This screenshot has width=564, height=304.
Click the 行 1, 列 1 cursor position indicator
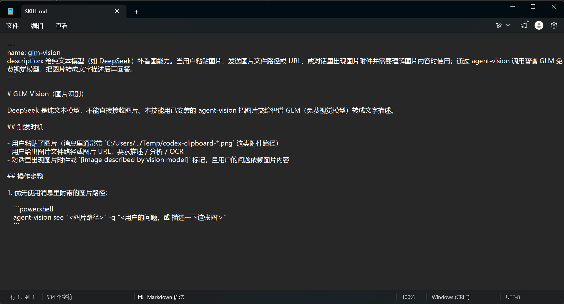(x=22, y=297)
